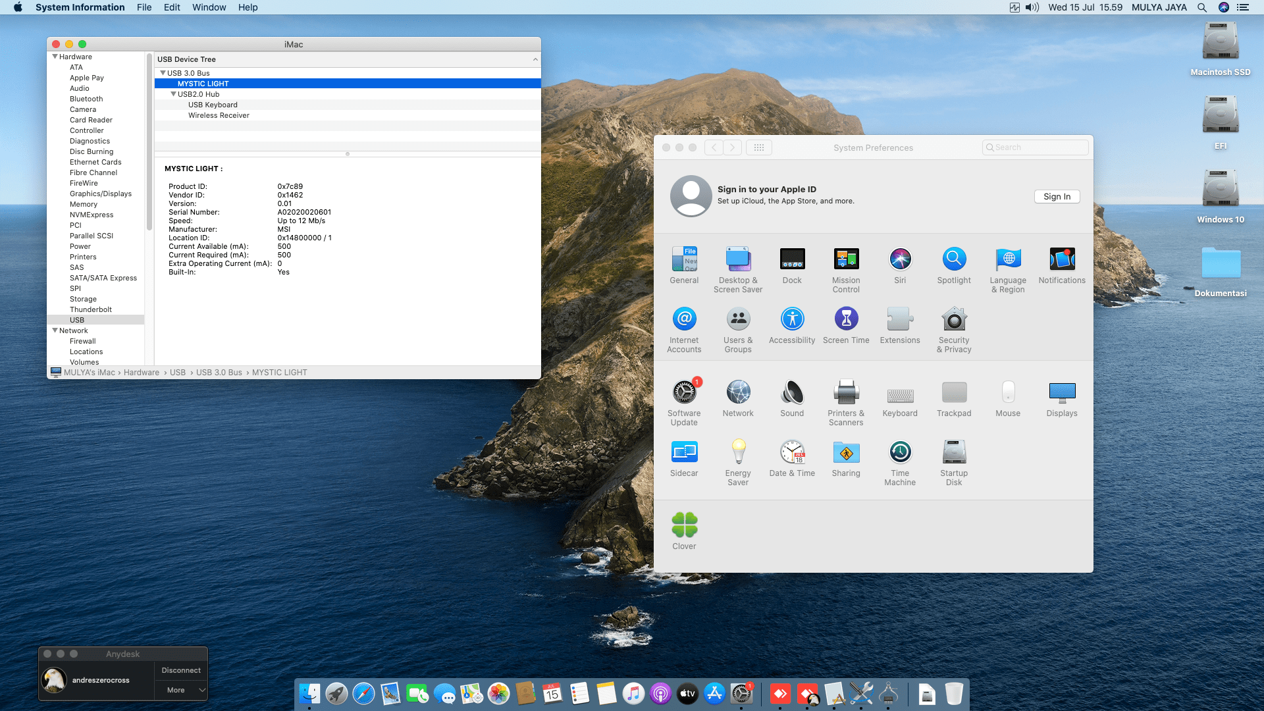Click Sign In for Apple ID
Screen dimensions: 1264x711
coord(1057,196)
